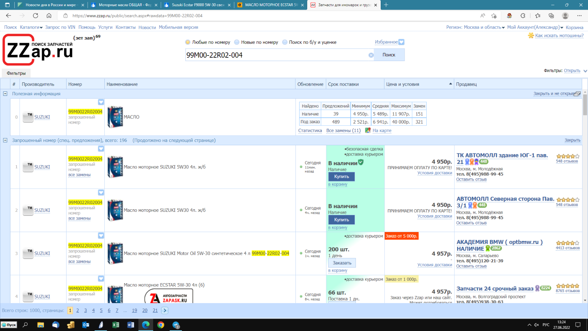Go to next results page arrow
Viewport: 588px width, 331px height.
[165, 310]
